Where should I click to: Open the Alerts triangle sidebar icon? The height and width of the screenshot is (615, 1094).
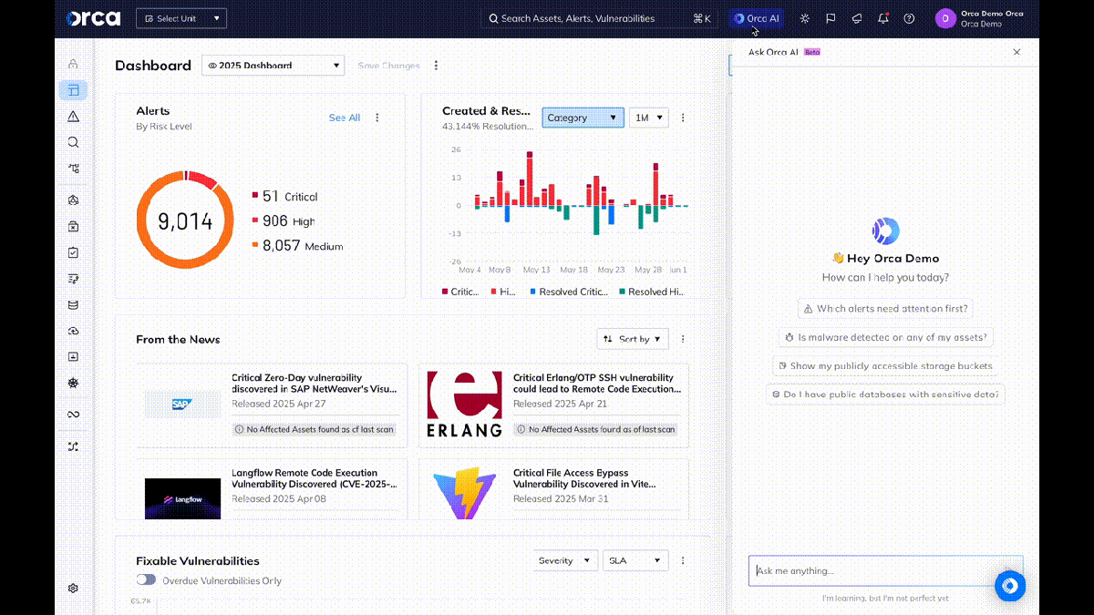coord(73,117)
